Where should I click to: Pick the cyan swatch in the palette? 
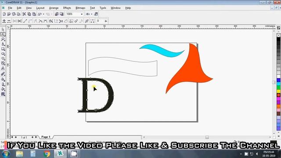tap(278, 84)
